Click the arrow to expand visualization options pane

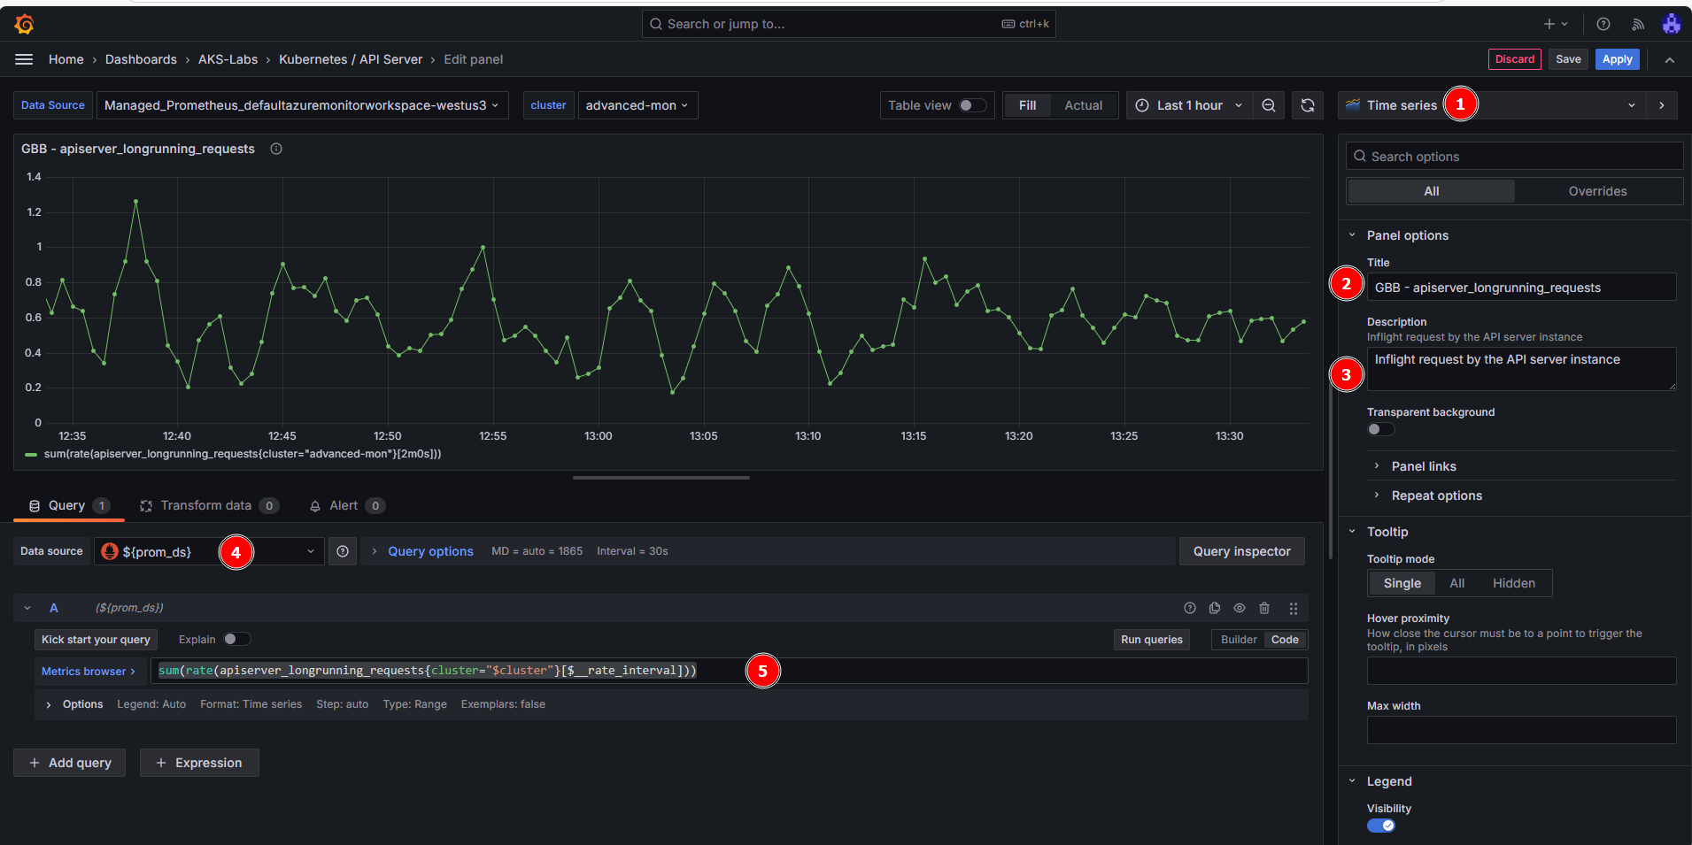click(x=1662, y=105)
